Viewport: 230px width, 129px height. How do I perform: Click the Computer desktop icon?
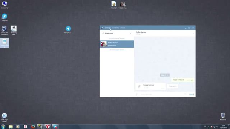4,5
